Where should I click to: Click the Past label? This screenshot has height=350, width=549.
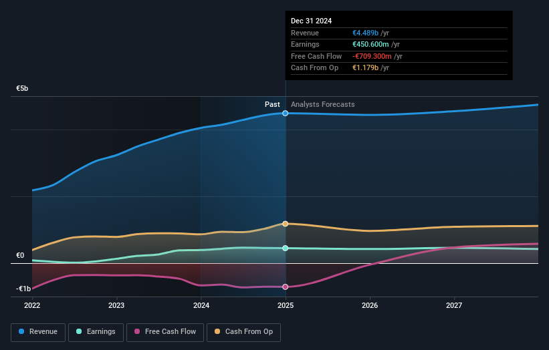click(x=272, y=105)
